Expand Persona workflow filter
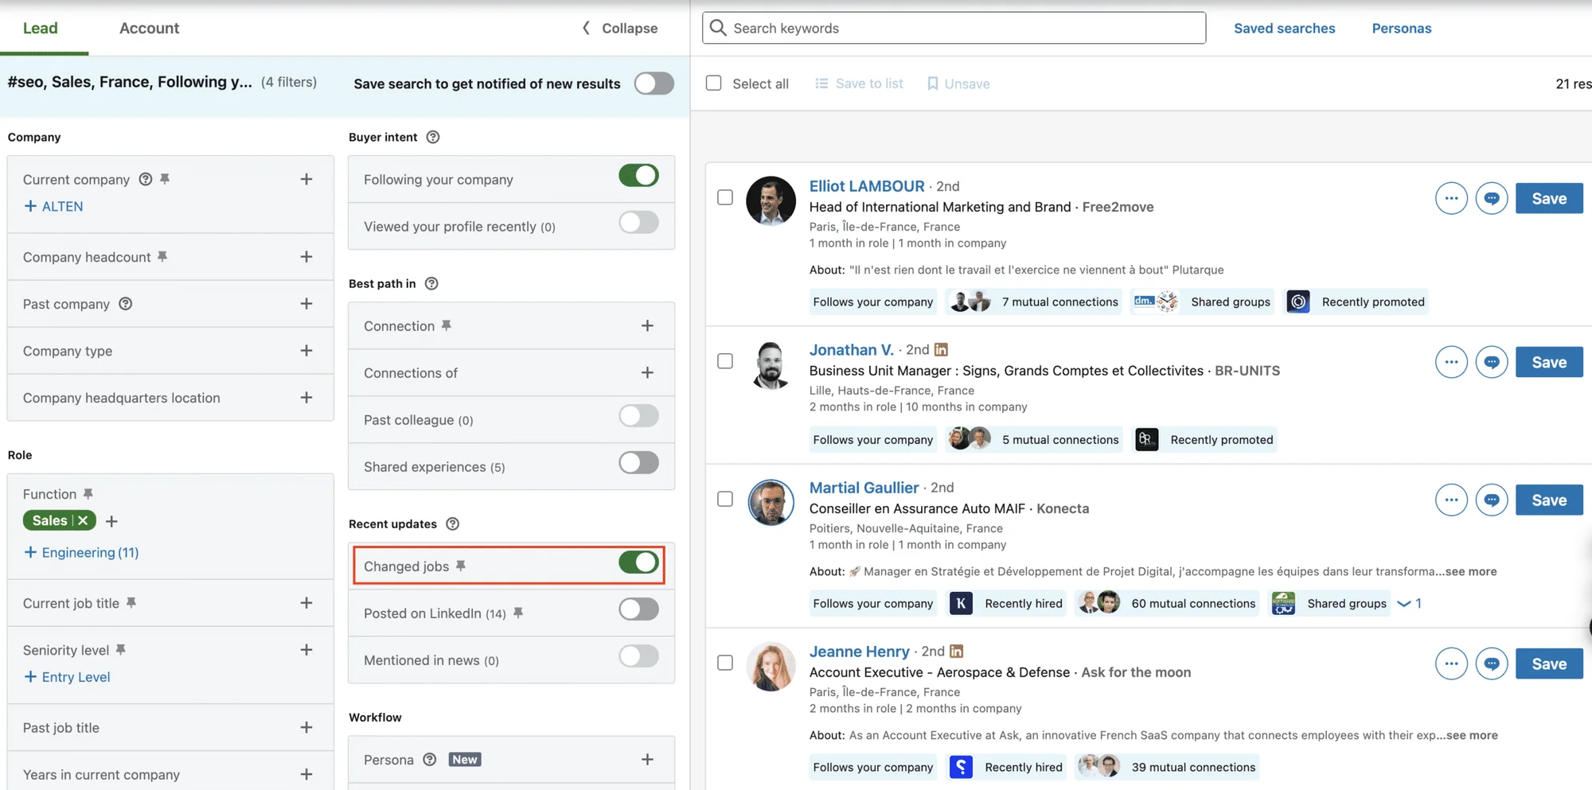 (x=647, y=760)
